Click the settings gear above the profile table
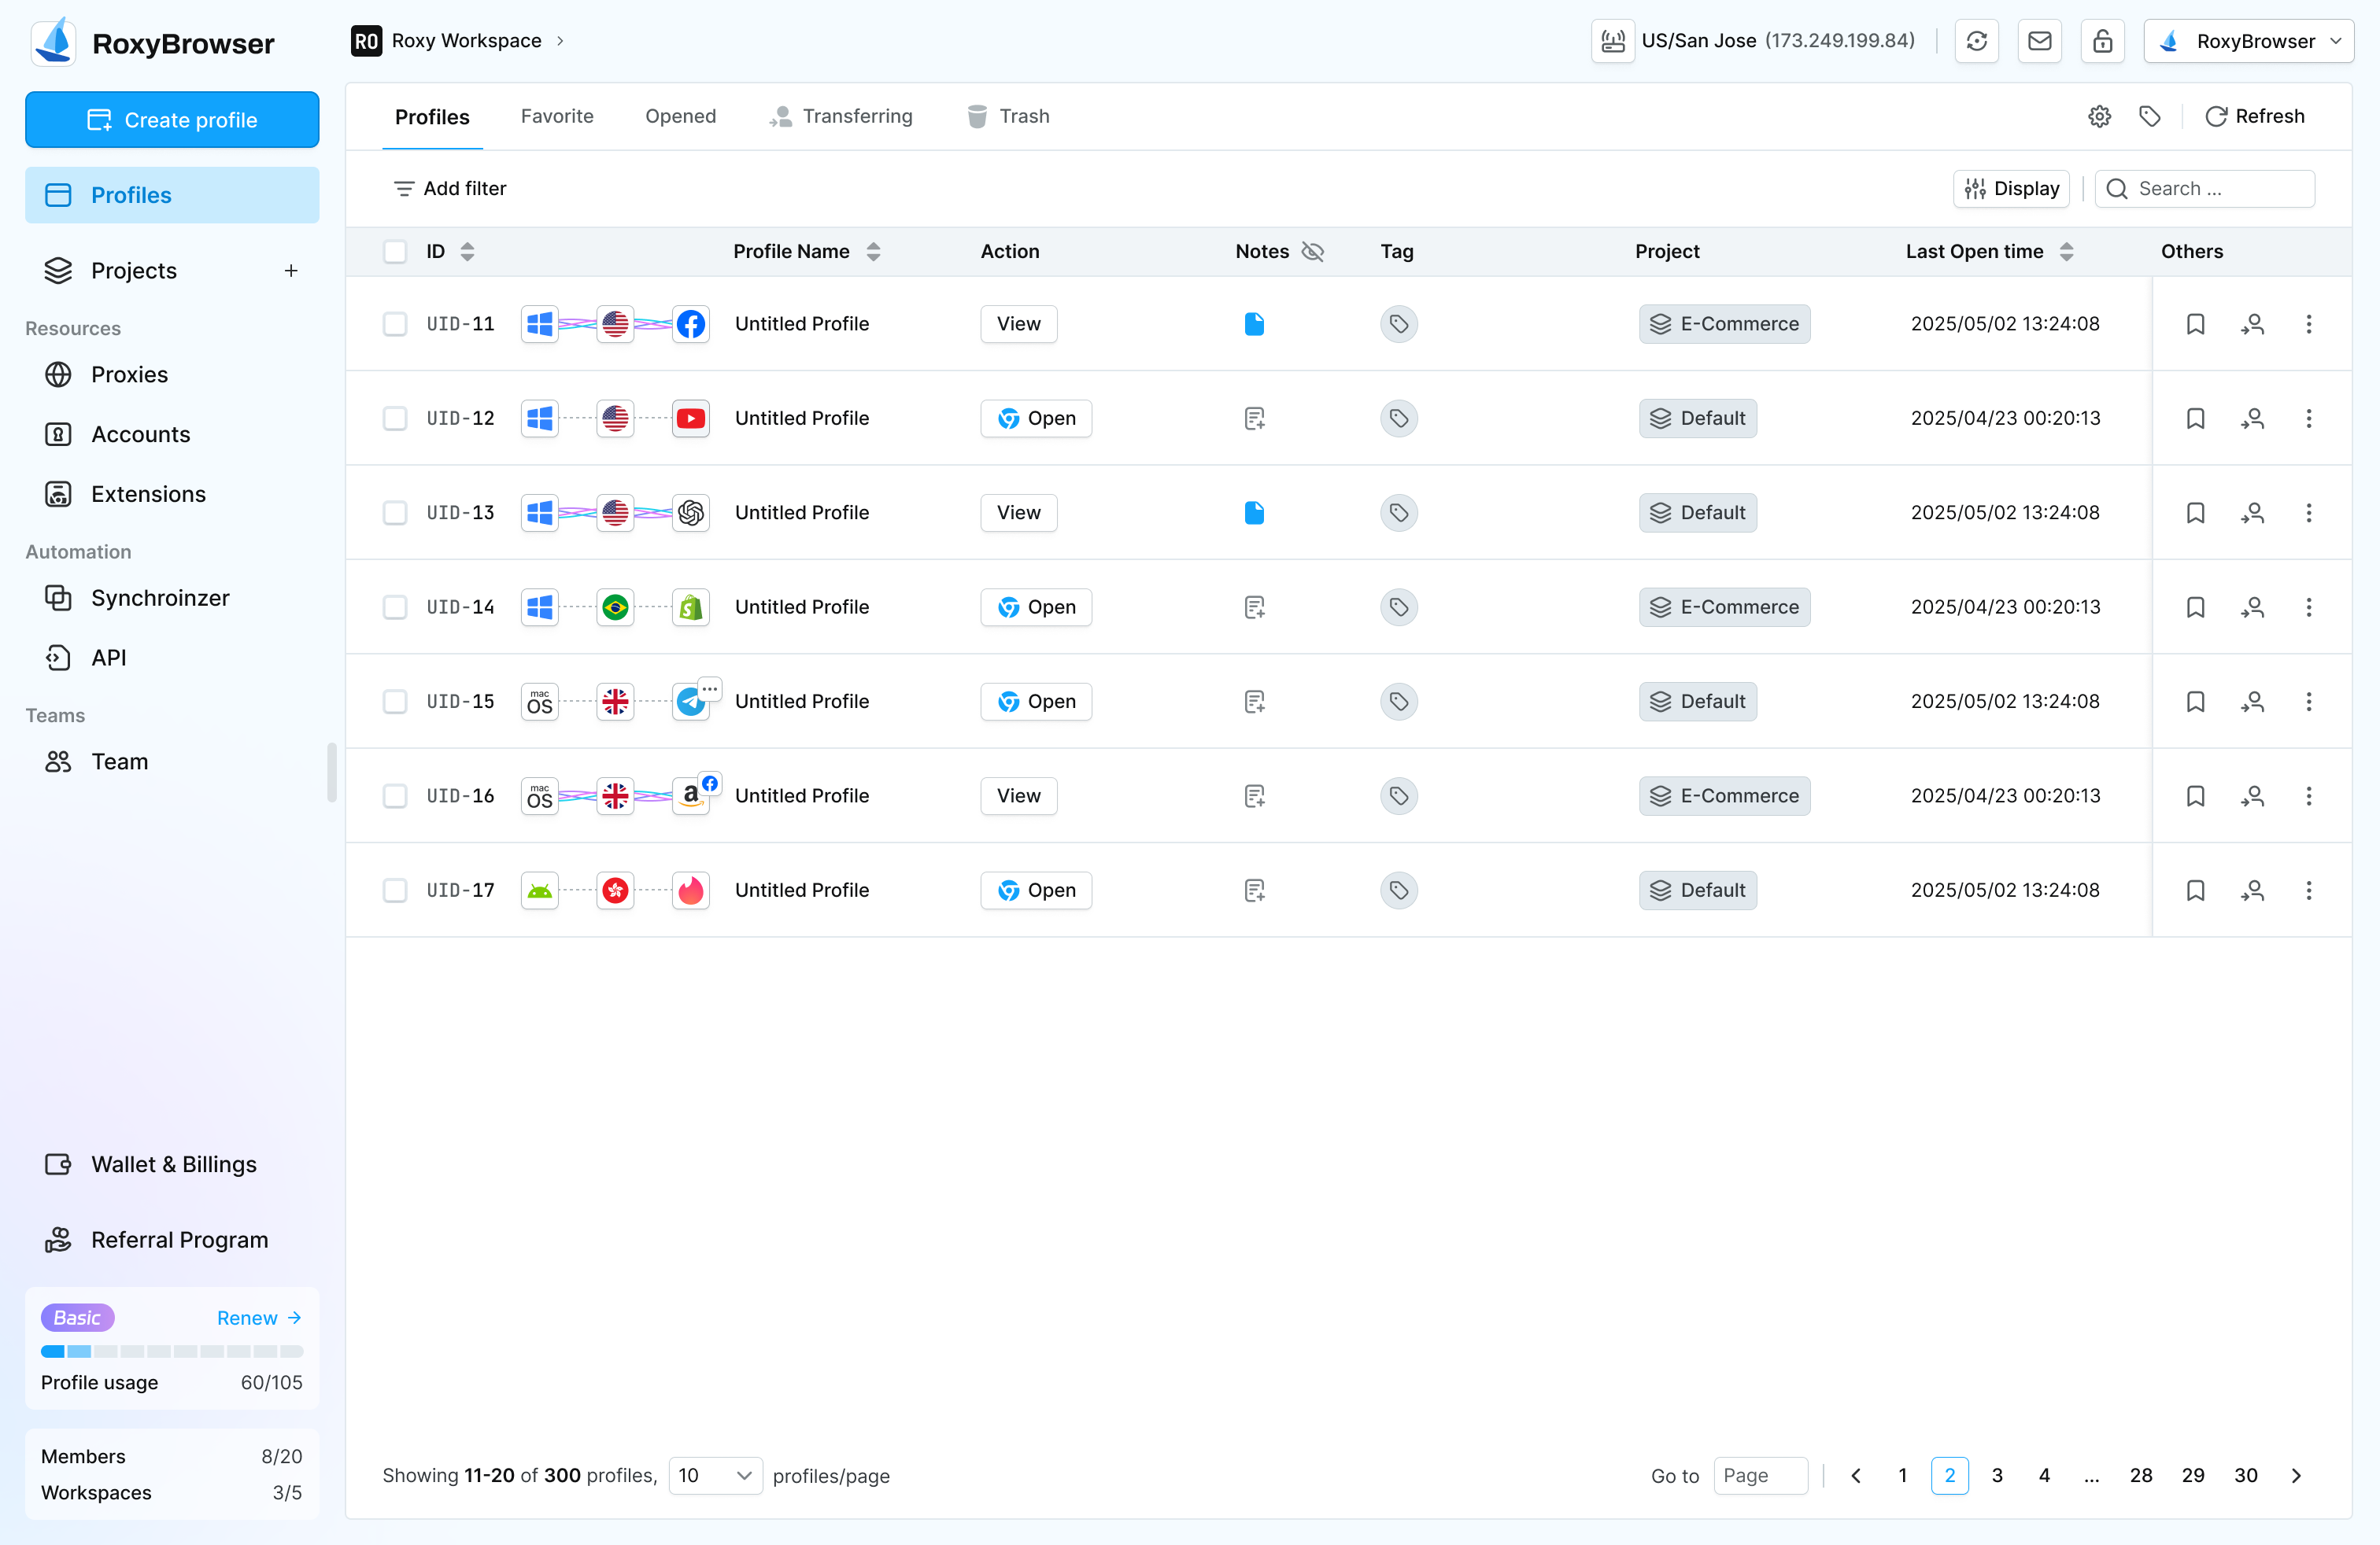 point(2099,116)
